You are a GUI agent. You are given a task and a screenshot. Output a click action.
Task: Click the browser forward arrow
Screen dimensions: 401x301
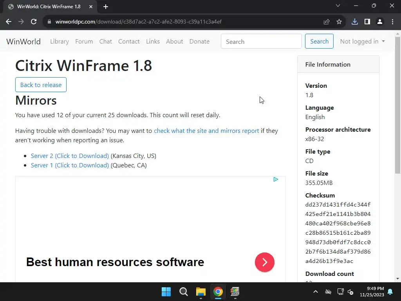coord(21,22)
